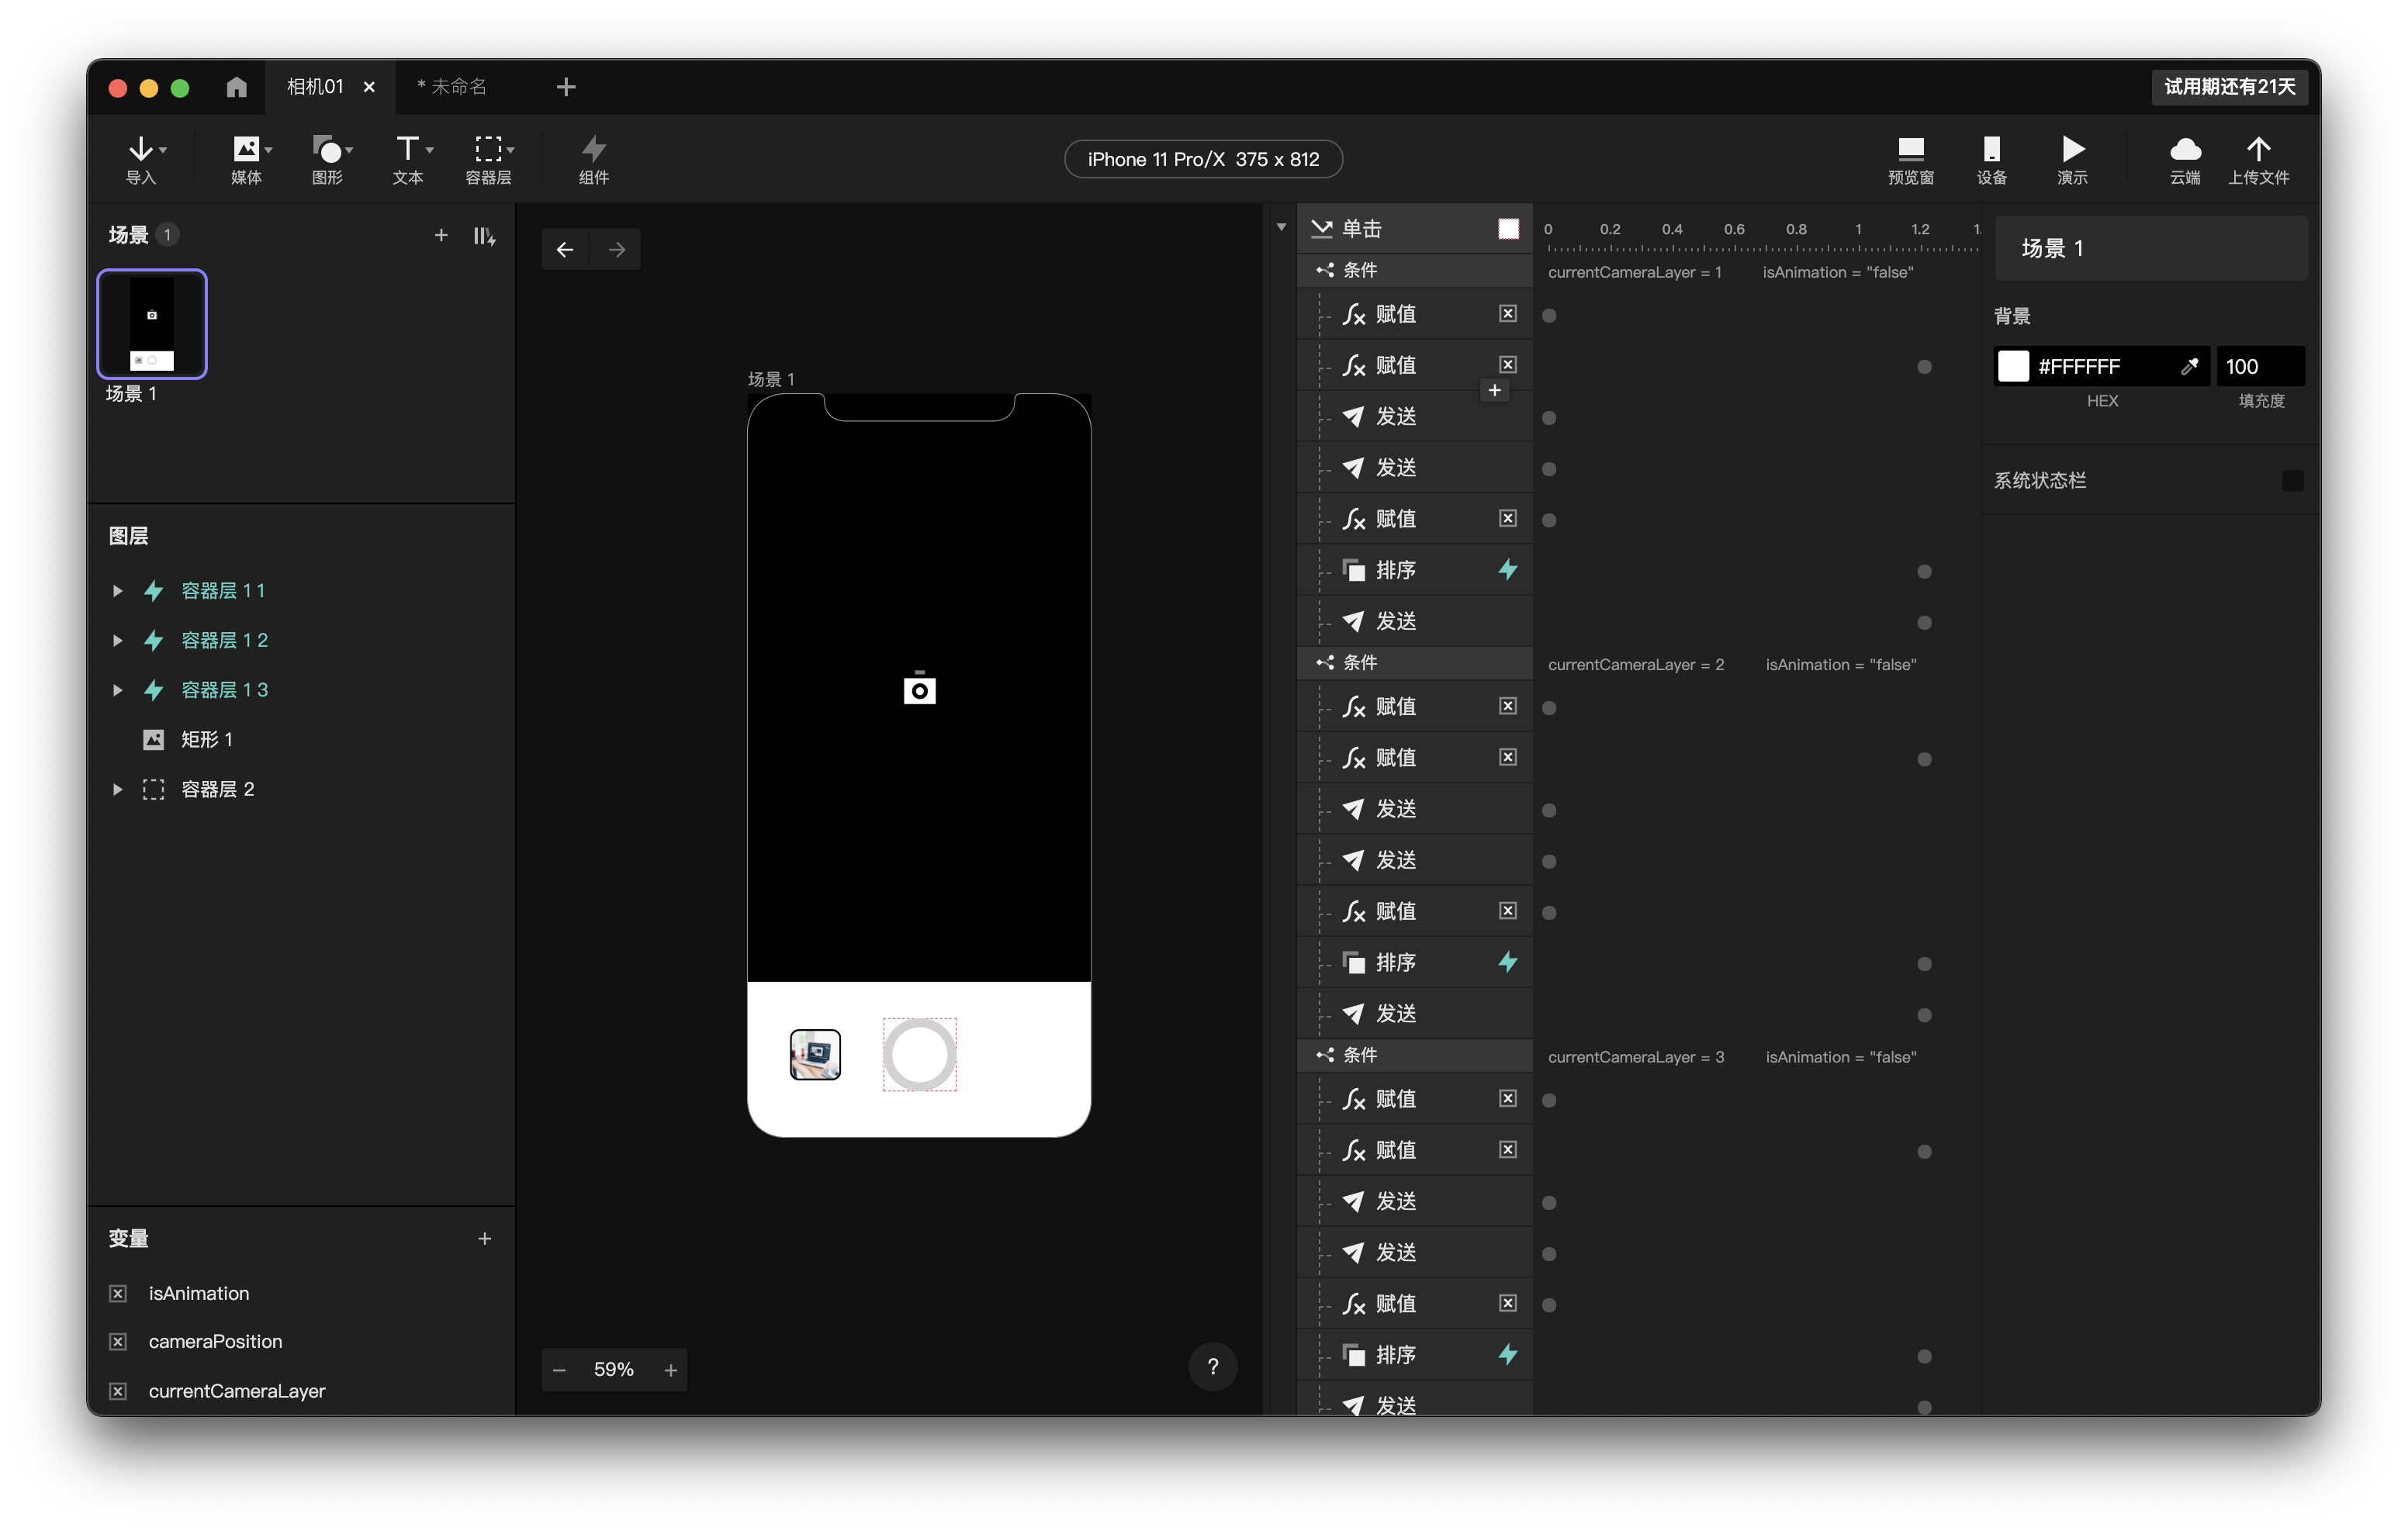Open the 图形 shape dropdown
Screen dimensions: 2408x1531
333,150
